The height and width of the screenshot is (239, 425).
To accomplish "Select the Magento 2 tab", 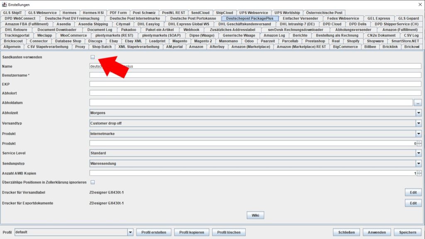I will click(x=203, y=41).
